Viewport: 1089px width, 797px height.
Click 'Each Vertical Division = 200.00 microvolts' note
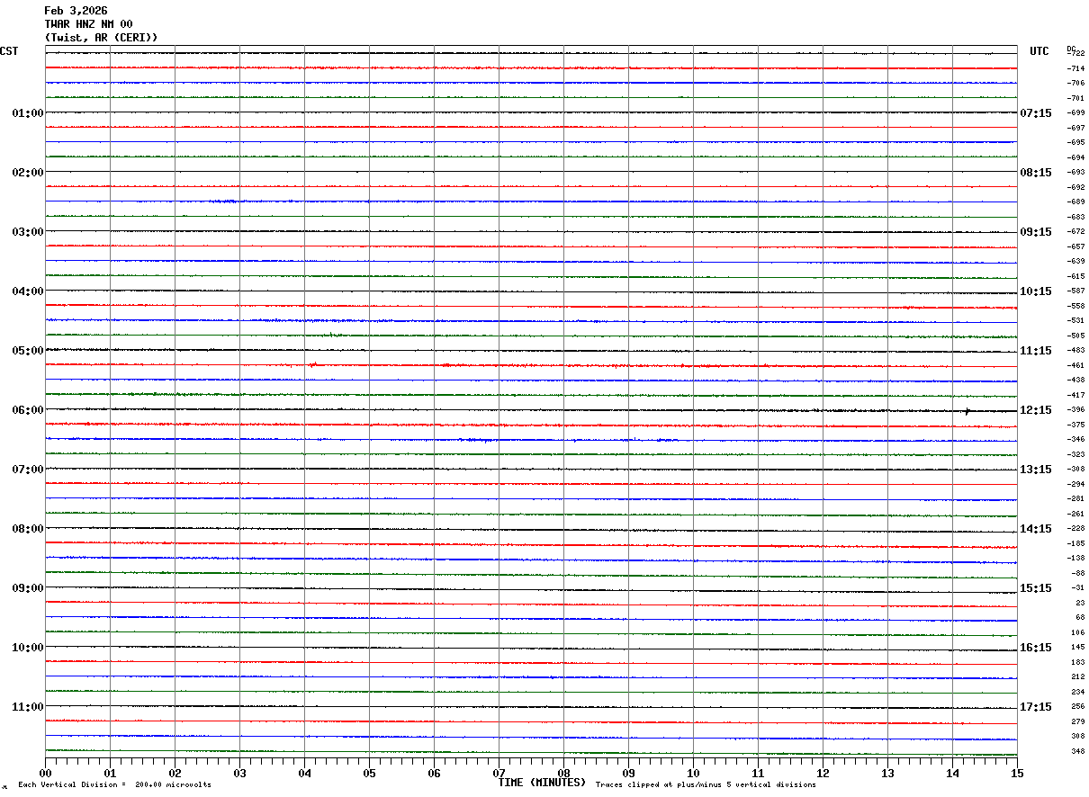coord(115,784)
